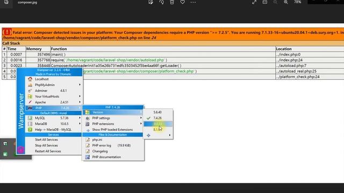Click the PHP documentation icon
This screenshot has width=344, height=193.
click(87, 157)
